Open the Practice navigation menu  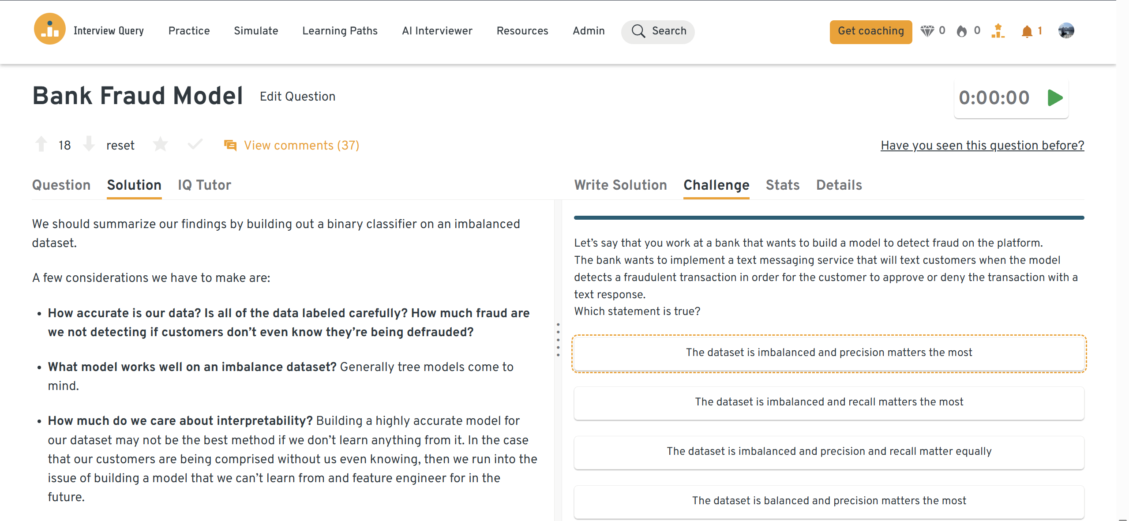pos(189,31)
